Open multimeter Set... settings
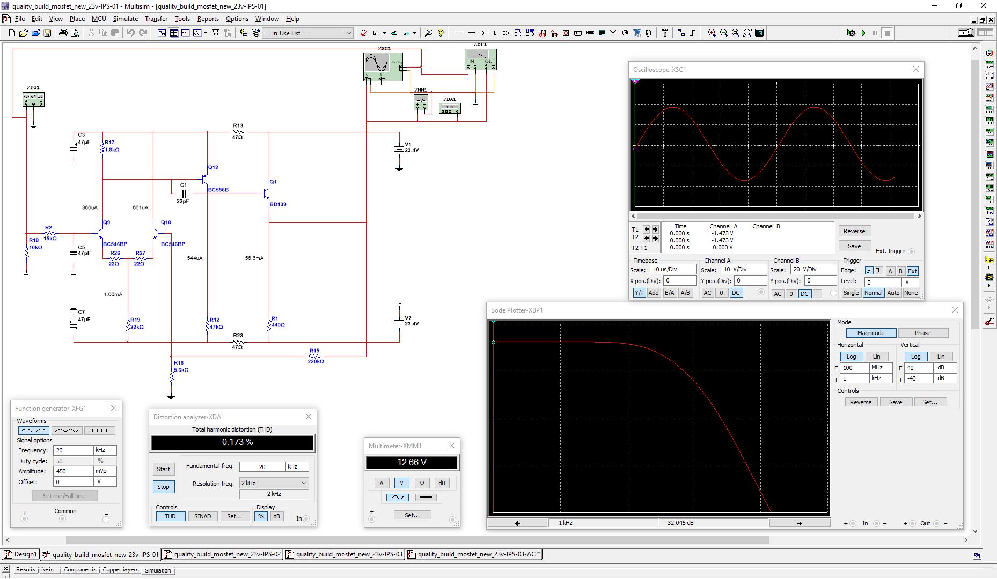This screenshot has height=579, width=997. click(412, 515)
